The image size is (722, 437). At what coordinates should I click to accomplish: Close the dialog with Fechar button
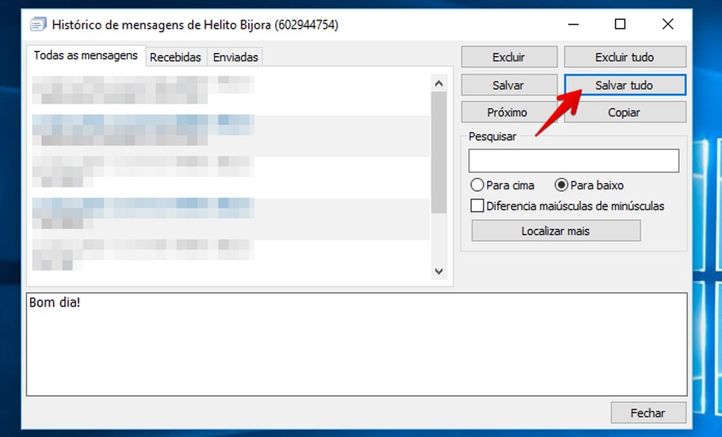[x=649, y=413]
